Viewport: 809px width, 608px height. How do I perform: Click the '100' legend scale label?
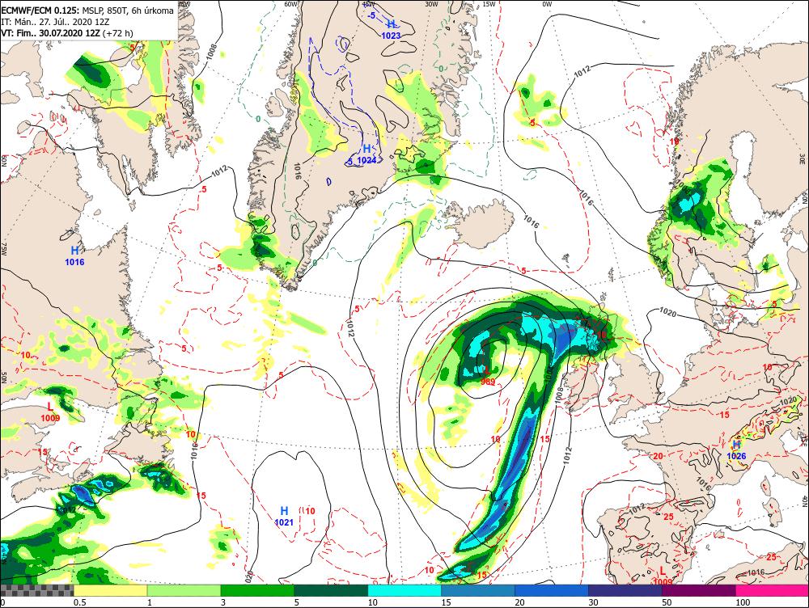click(743, 602)
